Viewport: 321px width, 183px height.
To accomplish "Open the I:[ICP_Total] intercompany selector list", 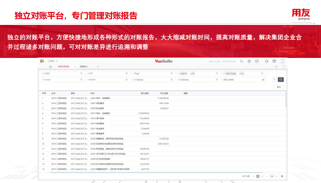I will (x=262, y=73).
